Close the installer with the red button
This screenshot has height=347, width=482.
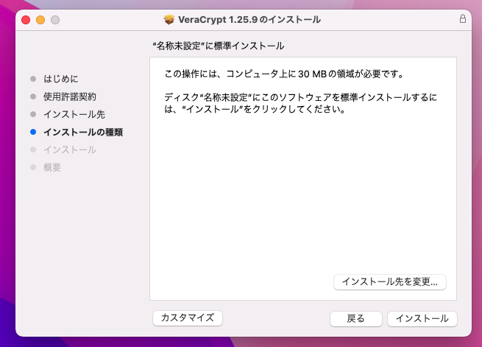(x=26, y=19)
